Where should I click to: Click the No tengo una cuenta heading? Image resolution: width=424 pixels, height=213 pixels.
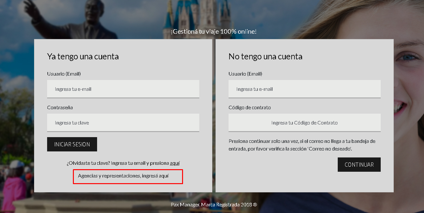(265, 57)
